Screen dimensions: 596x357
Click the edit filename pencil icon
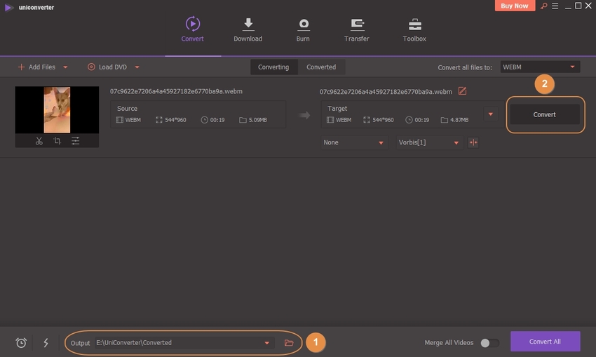(x=462, y=91)
